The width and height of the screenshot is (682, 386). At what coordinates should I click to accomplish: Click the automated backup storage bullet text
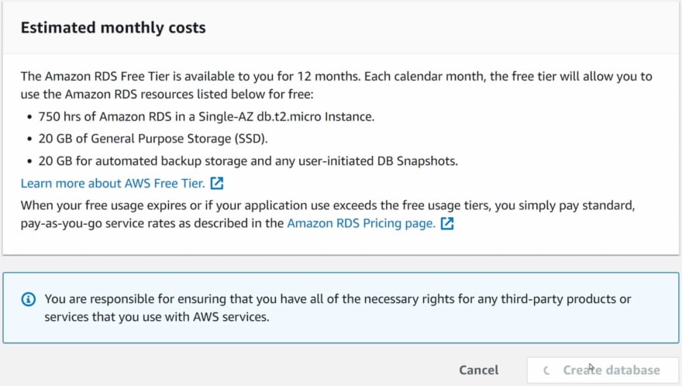tap(248, 161)
